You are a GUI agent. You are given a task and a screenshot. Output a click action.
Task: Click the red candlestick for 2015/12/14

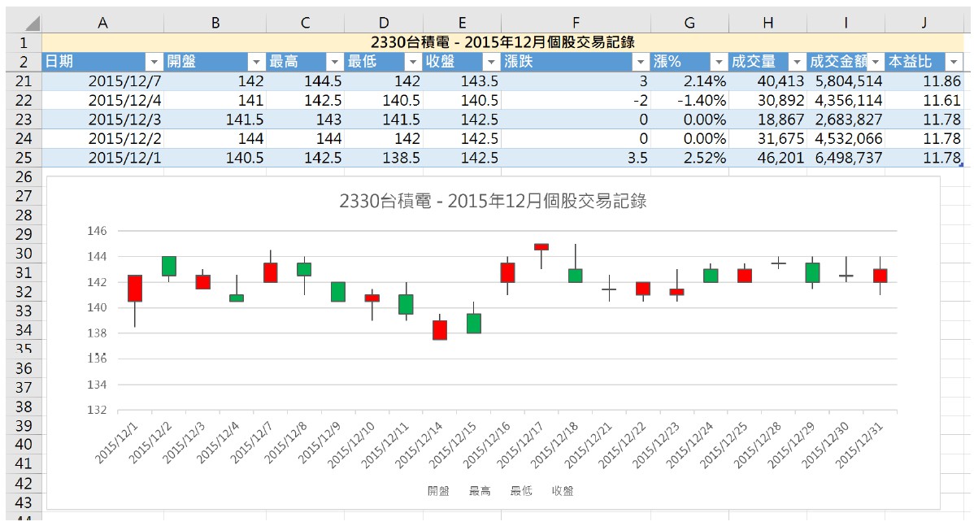coord(440,330)
